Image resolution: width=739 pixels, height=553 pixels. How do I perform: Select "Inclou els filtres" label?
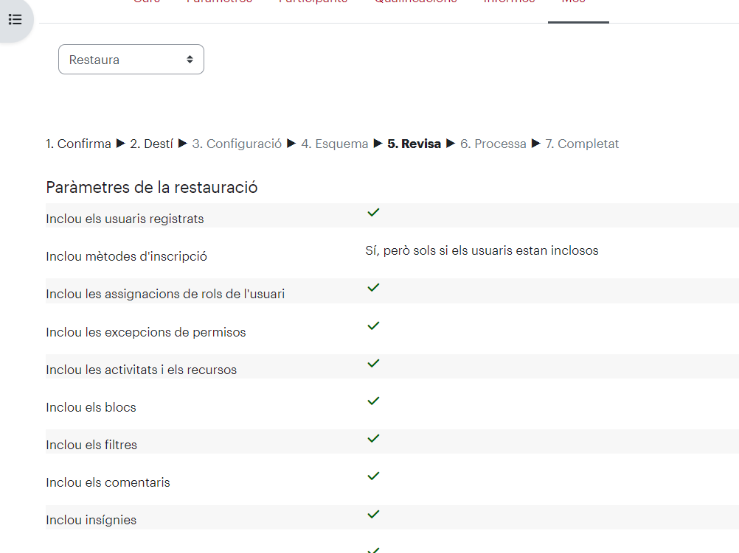[91, 445]
